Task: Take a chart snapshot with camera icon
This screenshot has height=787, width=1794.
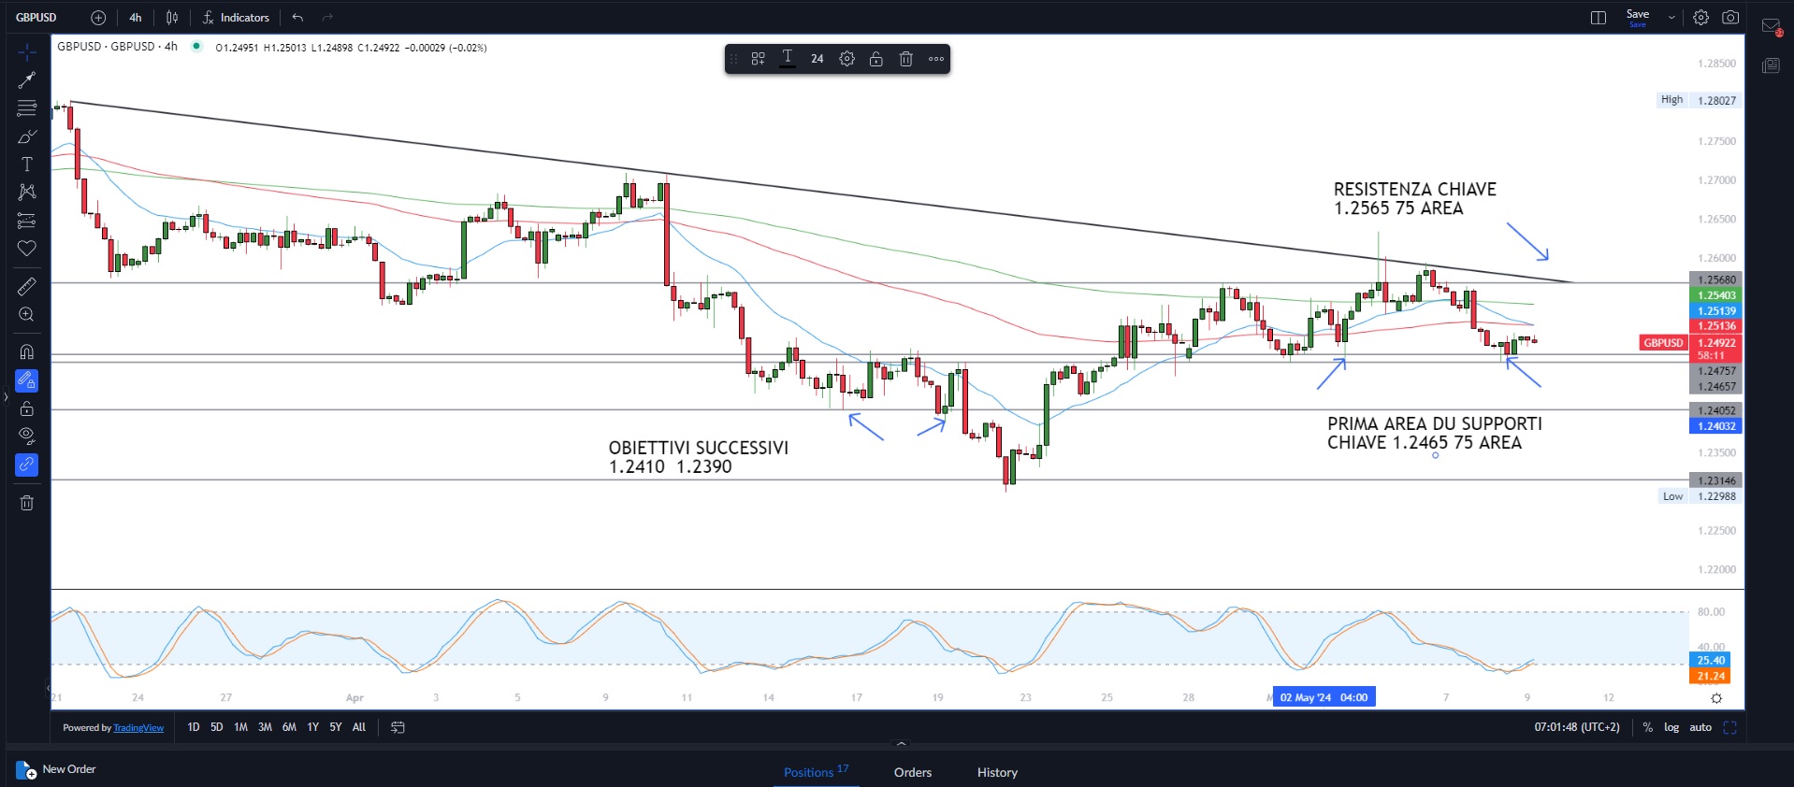Action: 1730,18
